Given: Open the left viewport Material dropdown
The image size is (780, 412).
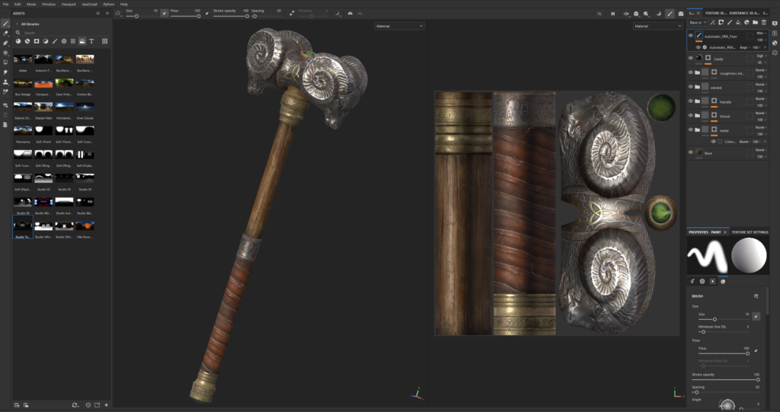Looking at the screenshot, I should pyautogui.click(x=399, y=26).
